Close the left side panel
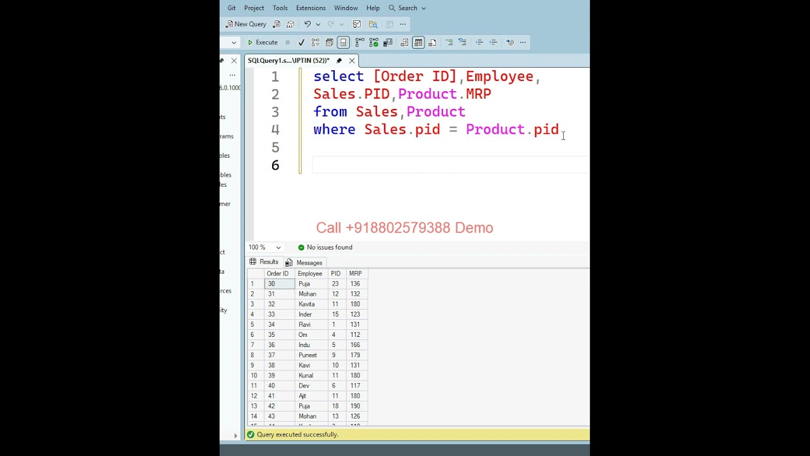The width and height of the screenshot is (810, 456). (234, 61)
